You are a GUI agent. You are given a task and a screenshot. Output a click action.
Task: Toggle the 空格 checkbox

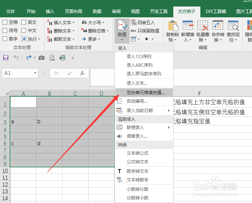tap(5, 22)
